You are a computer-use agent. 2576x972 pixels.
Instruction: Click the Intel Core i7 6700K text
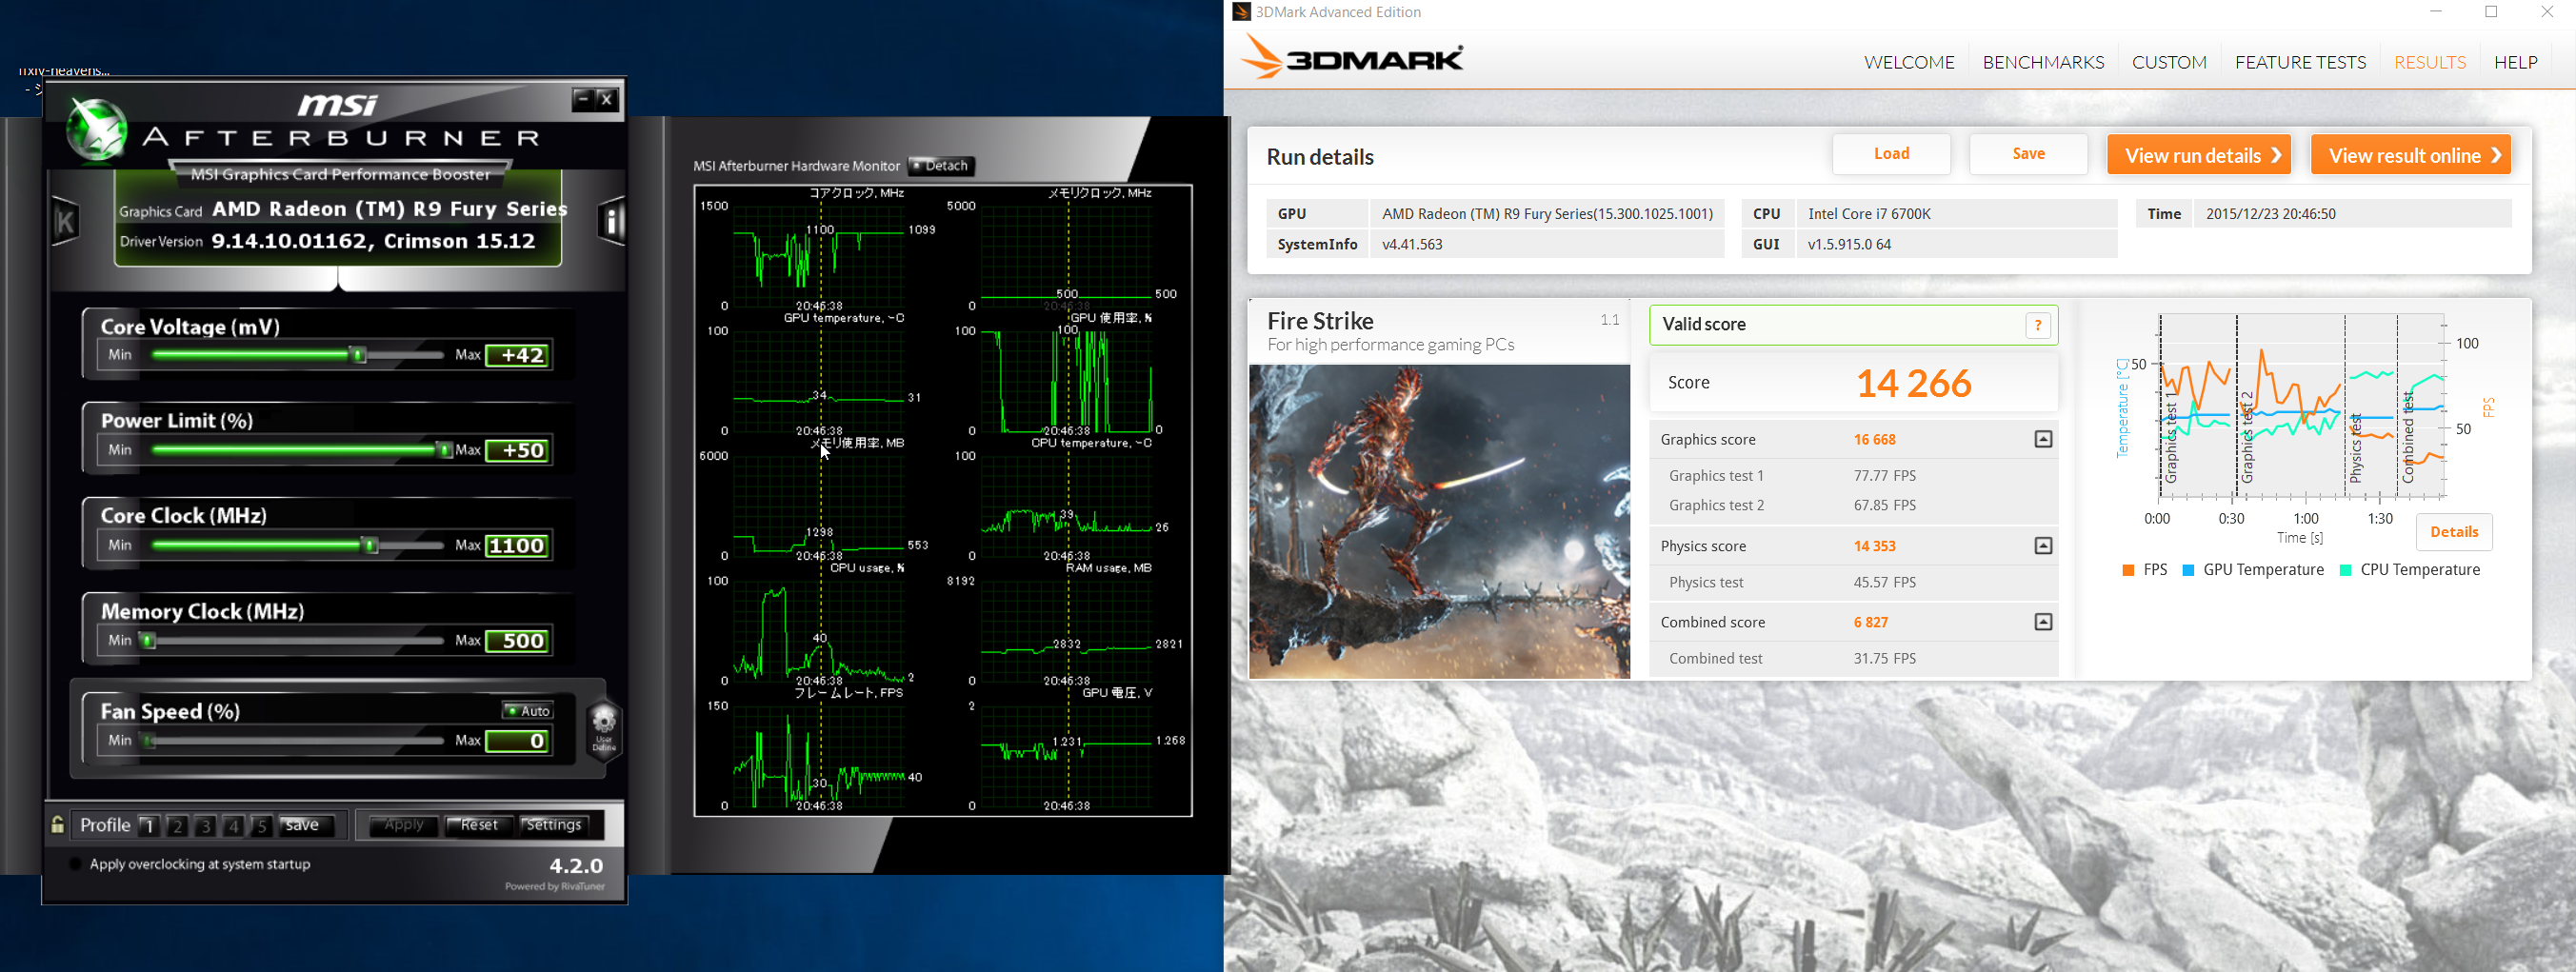1869,214
